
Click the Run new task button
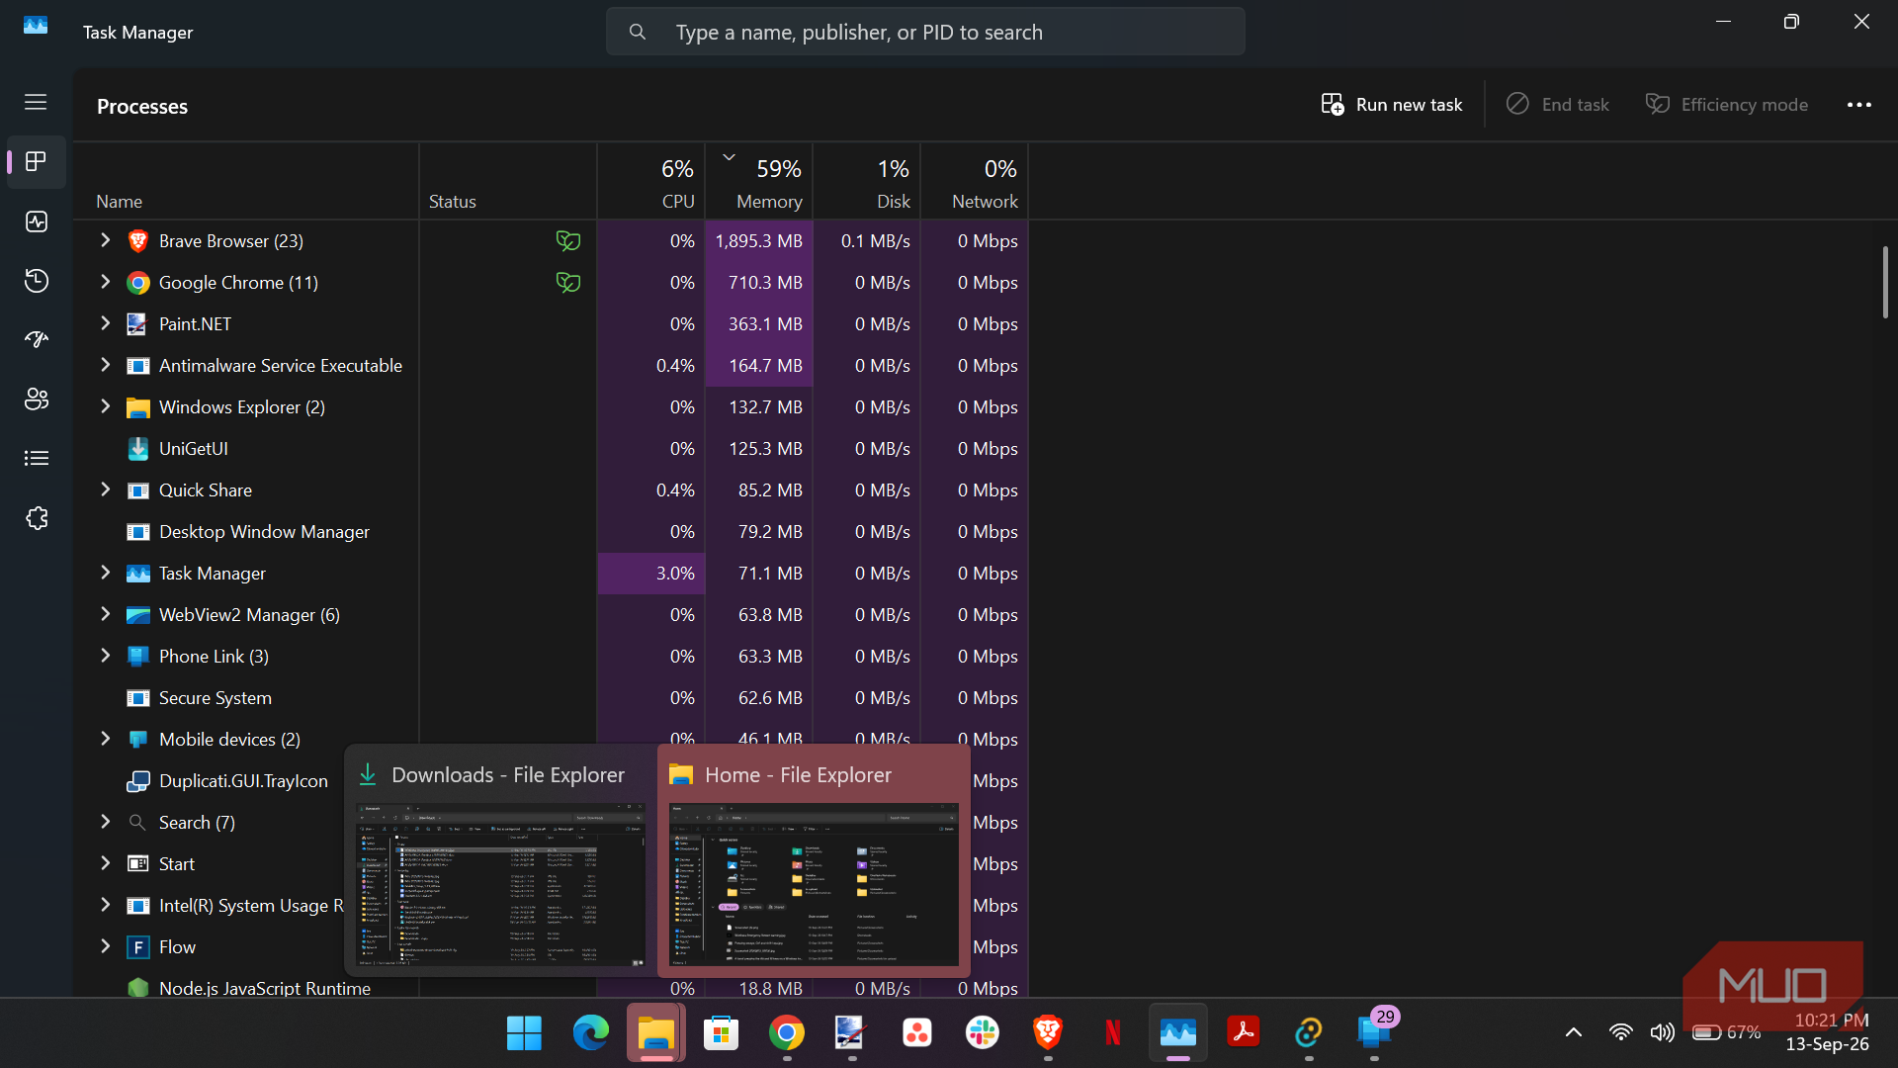pos(1392,105)
